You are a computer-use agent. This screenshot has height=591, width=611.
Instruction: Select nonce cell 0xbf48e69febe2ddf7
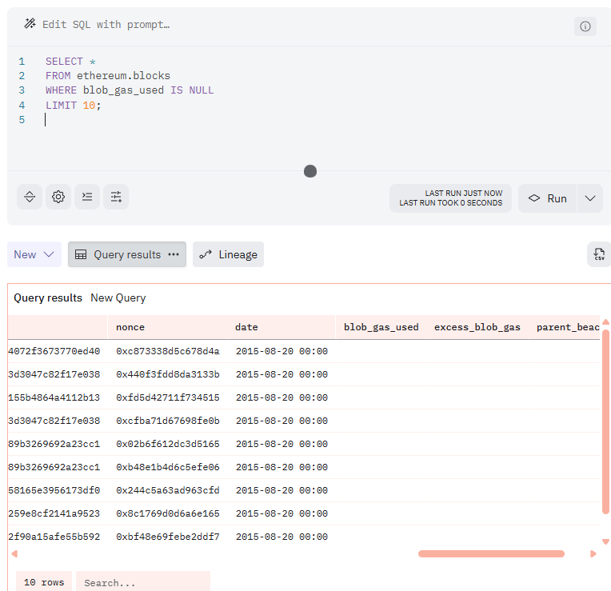coord(168,537)
